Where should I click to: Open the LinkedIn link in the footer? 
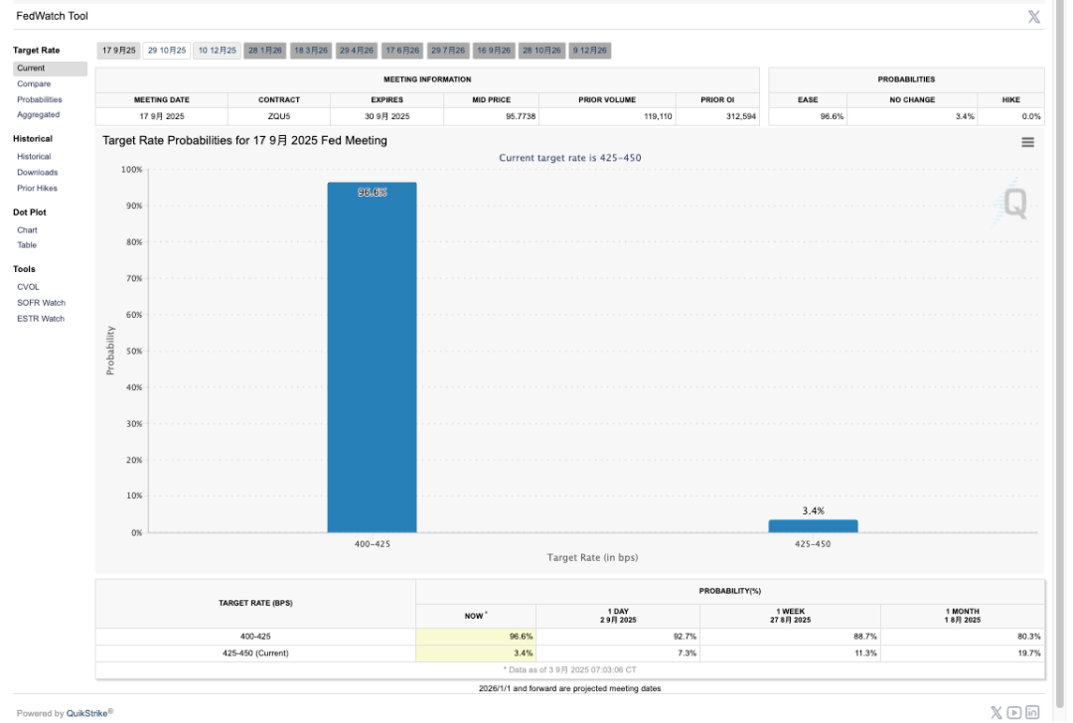coord(1032,713)
